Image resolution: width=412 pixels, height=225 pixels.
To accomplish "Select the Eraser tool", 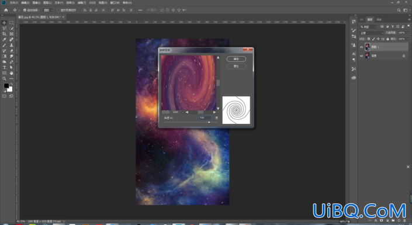I will point(11,51).
